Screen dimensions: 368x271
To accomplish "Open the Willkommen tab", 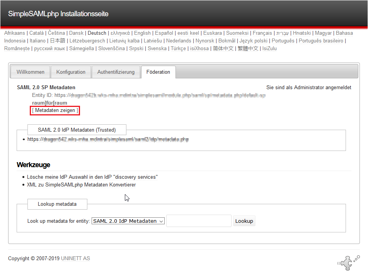I will click(30, 72).
